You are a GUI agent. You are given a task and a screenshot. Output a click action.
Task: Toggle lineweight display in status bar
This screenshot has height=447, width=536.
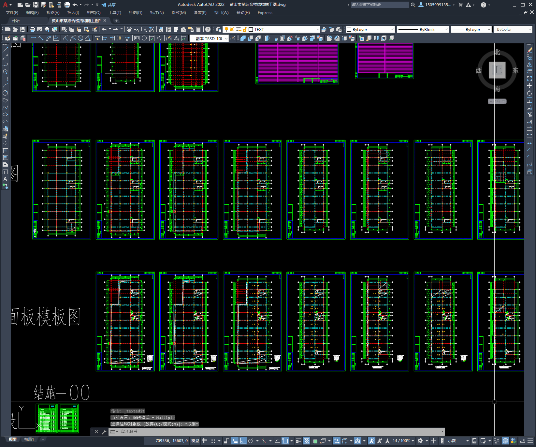[298, 441]
